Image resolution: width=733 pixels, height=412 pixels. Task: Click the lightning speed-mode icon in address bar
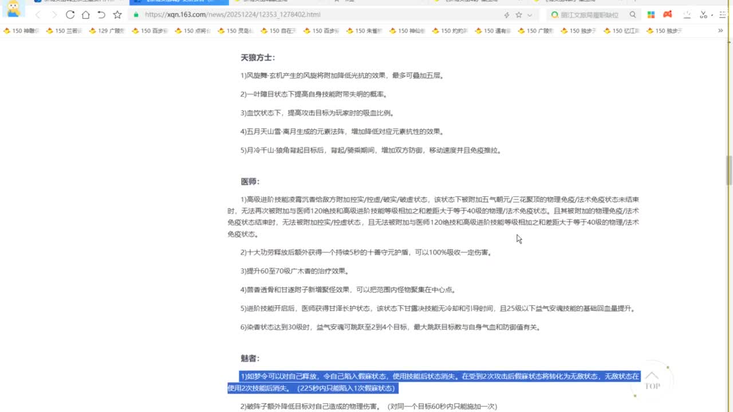pyautogui.click(x=506, y=15)
